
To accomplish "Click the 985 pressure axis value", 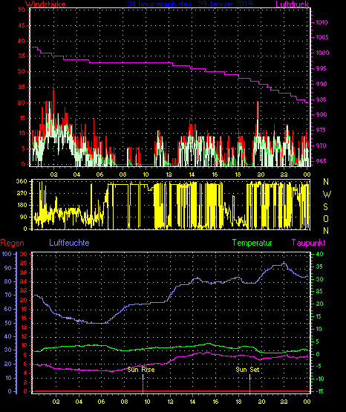I will (321, 100).
